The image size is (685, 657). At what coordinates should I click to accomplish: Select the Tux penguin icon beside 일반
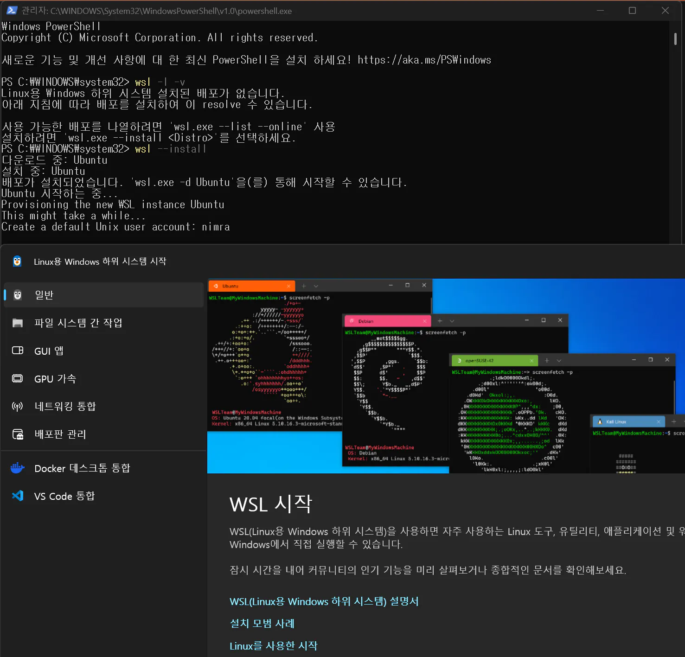[17, 294]
